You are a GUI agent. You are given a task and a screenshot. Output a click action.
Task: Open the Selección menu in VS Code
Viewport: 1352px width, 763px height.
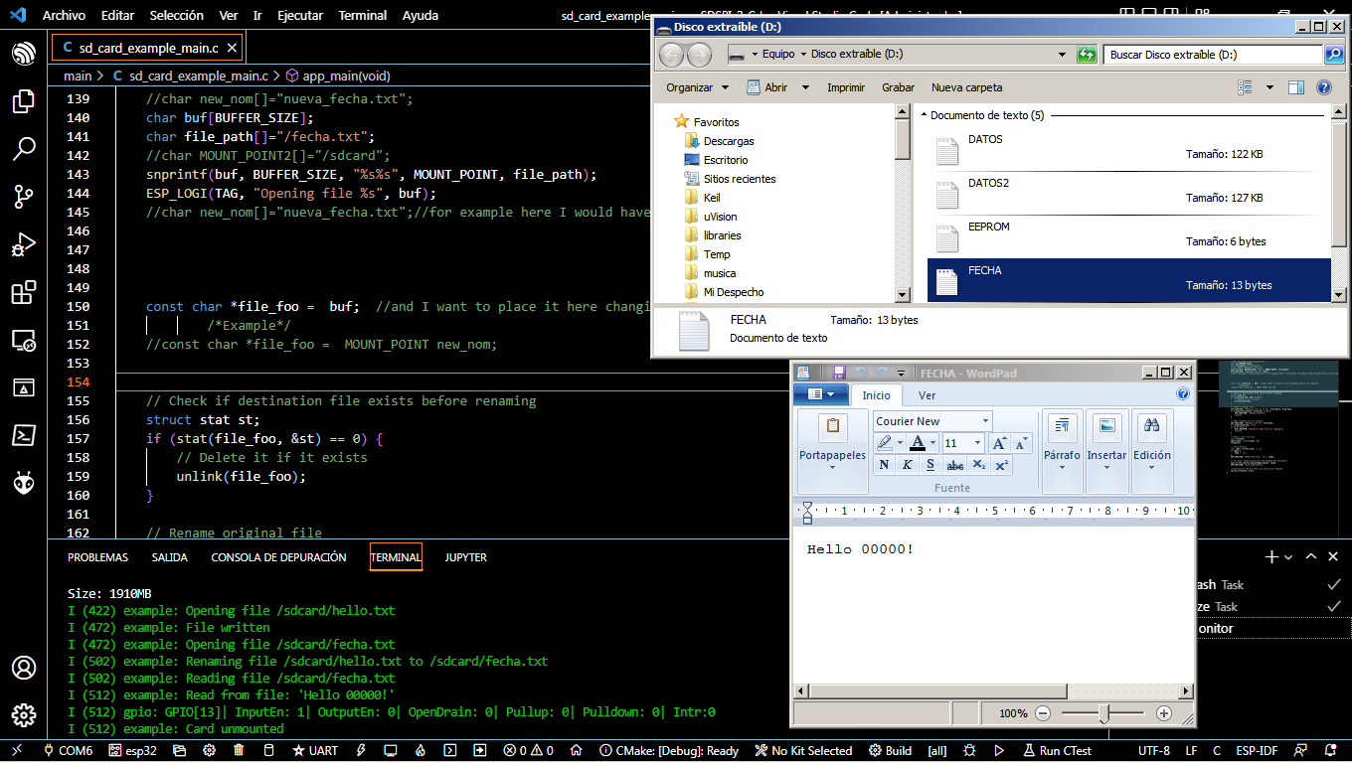tap(177, 16)
